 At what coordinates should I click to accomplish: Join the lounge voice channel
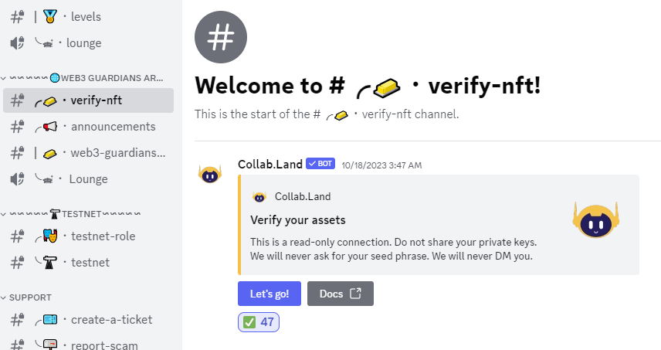coord(88,43)
